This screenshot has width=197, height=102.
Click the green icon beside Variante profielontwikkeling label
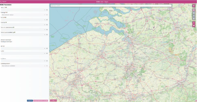15,32
